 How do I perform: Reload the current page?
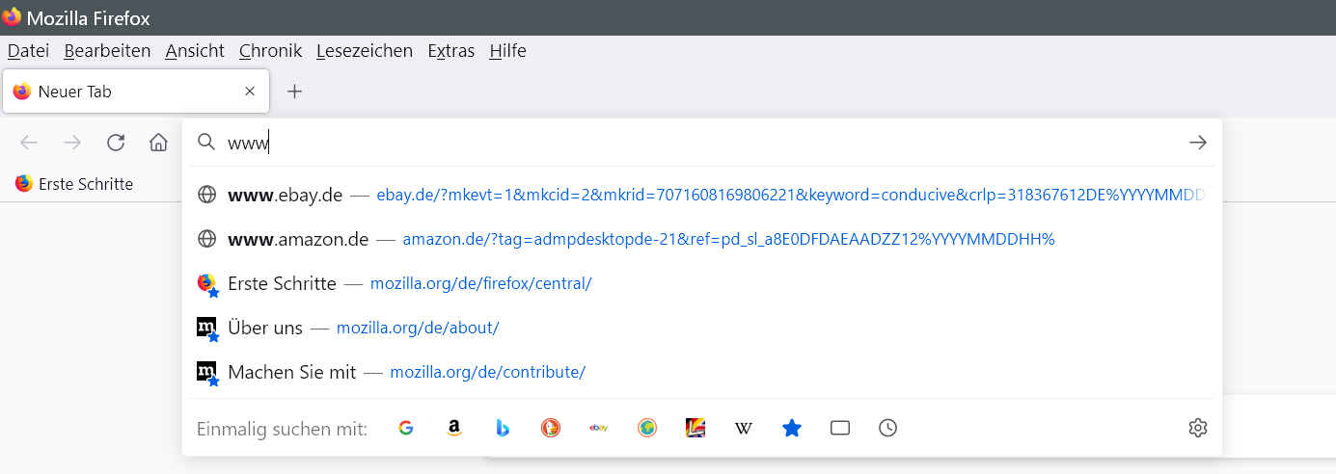[116, 143]
